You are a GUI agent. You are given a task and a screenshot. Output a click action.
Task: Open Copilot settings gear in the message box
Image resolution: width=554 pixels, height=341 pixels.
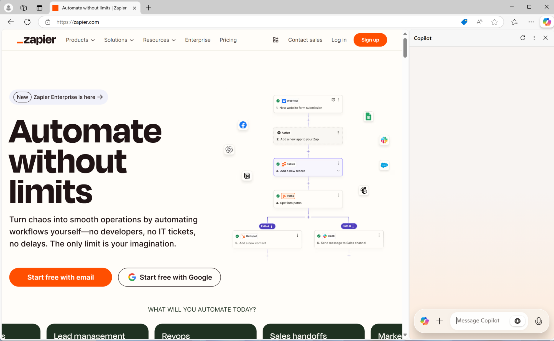(518, 321)
